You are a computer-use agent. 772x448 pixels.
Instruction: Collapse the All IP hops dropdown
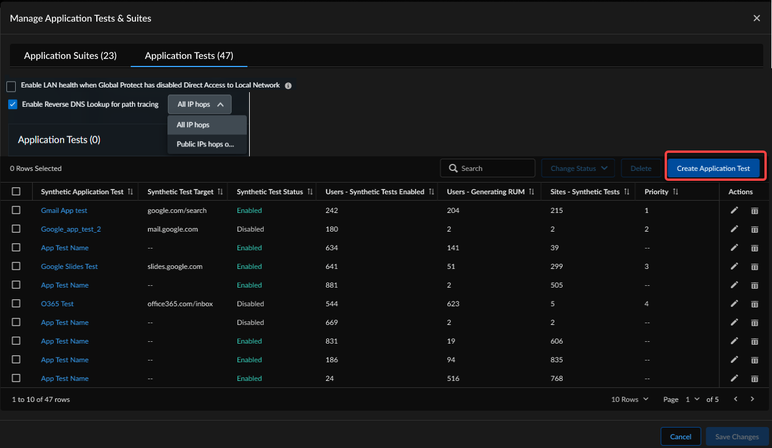coord(200,104)
